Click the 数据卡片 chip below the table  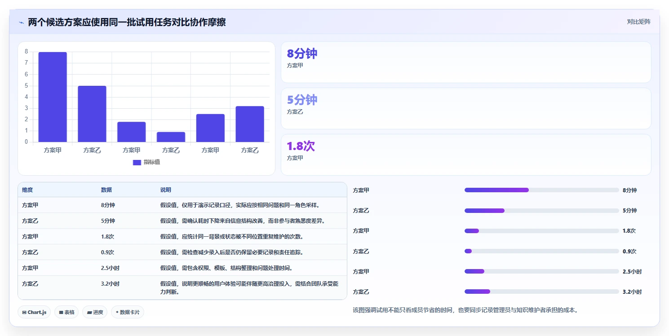point(128,312)
